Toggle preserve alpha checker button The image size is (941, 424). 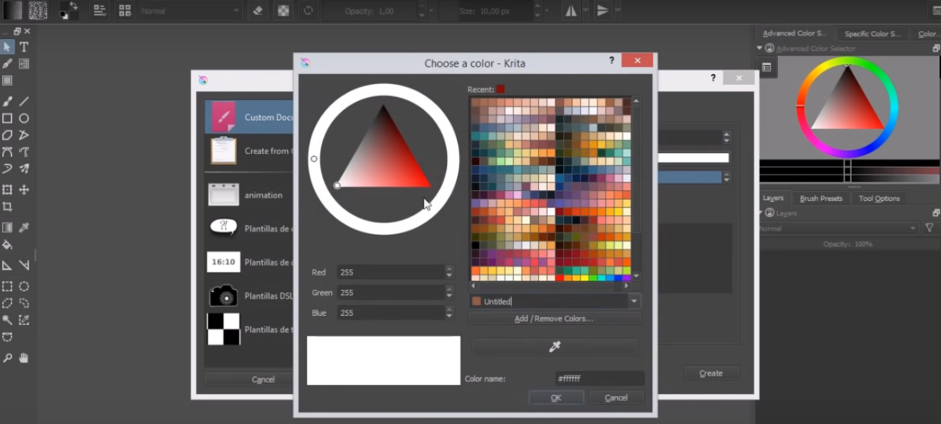[x=284, y=11]
